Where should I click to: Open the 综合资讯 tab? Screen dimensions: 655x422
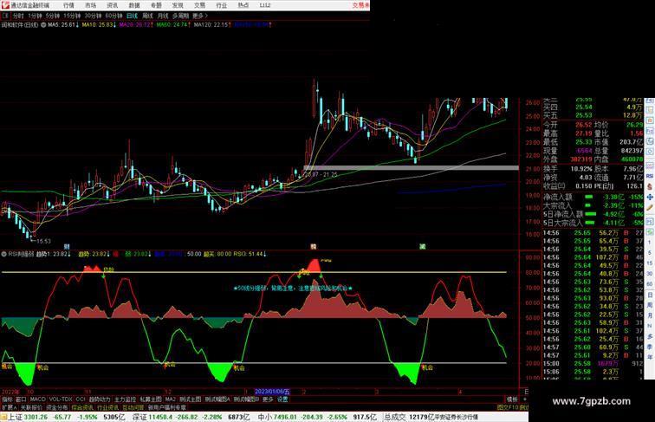[82, 407]
